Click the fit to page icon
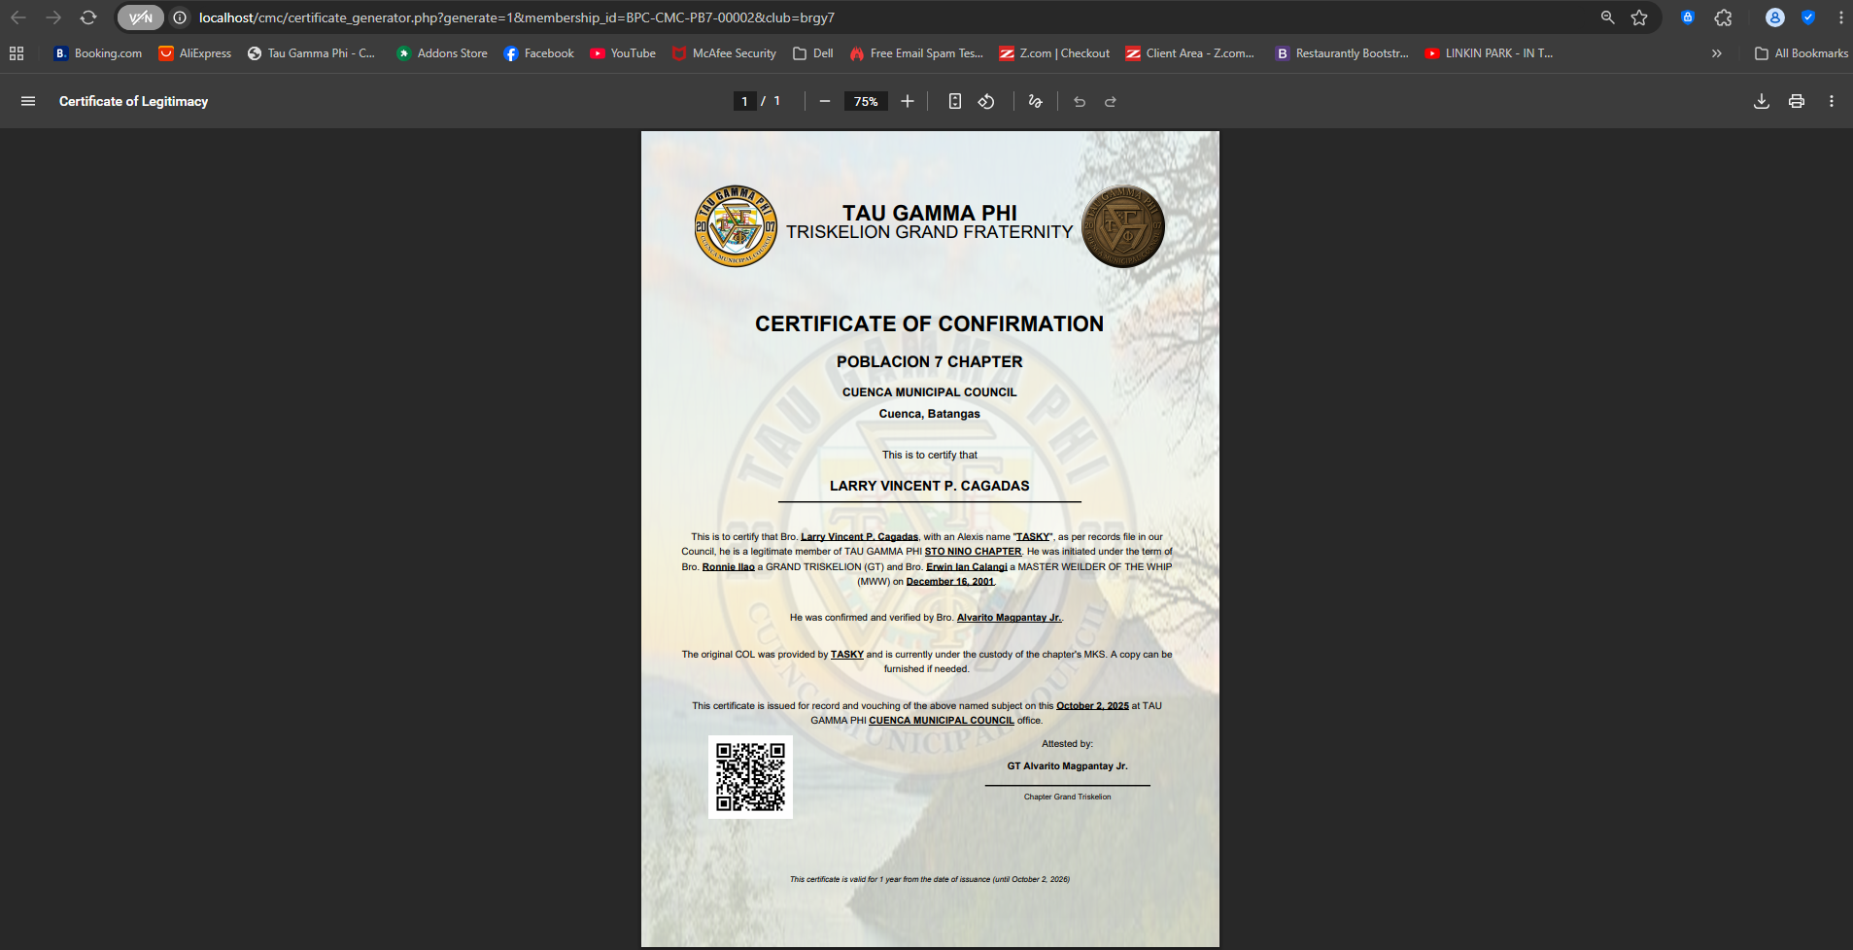This screenshot has height=950, width=1853. [955, 101]
